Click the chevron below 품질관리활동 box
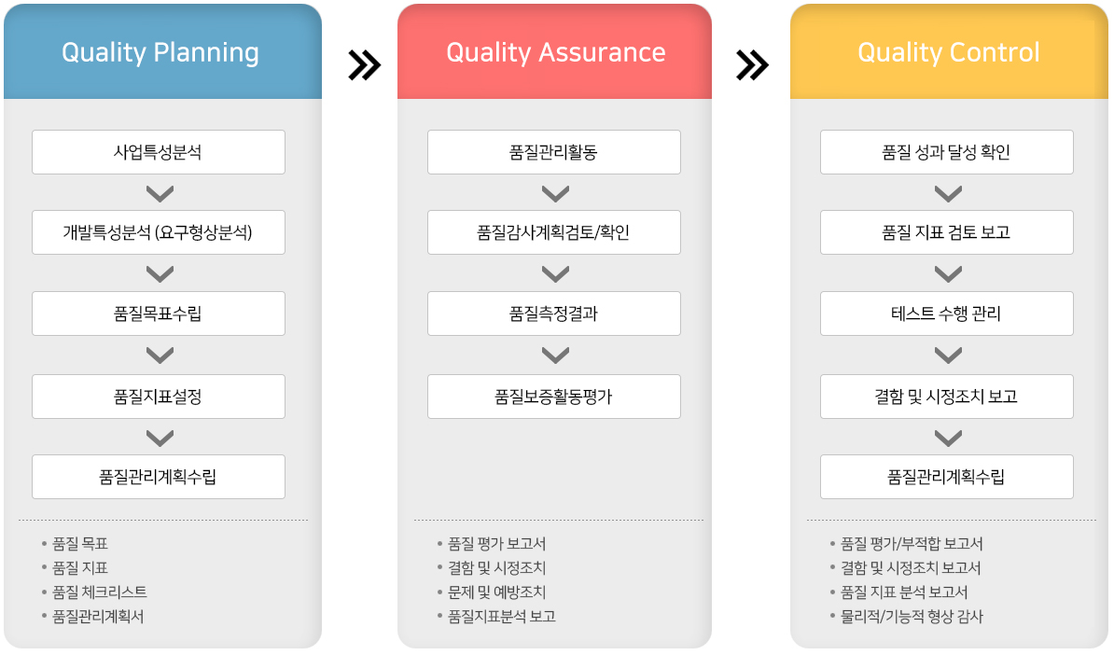 pyautogui.click(x=555, y=193)
